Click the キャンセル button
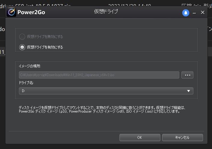Image resolution: width=212 pixels, height=149 pixels. coord(183,138)
